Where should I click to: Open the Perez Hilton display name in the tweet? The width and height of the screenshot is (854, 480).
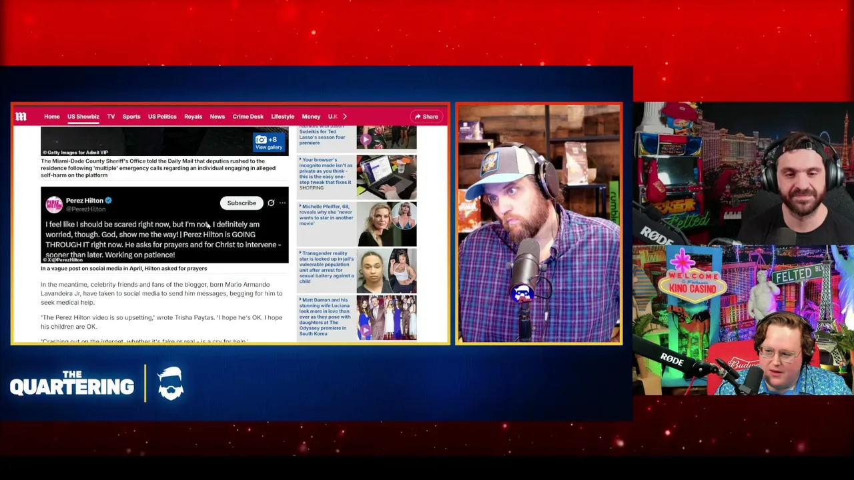(85, 200)
